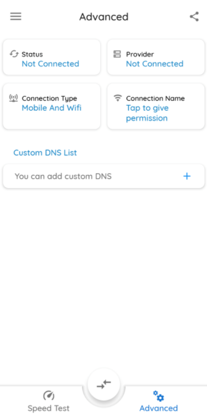Image resolution: width=207 pixels, height=418 pixels.
Task: Click the Speed Test gauge icon
Action: point(49,396)
